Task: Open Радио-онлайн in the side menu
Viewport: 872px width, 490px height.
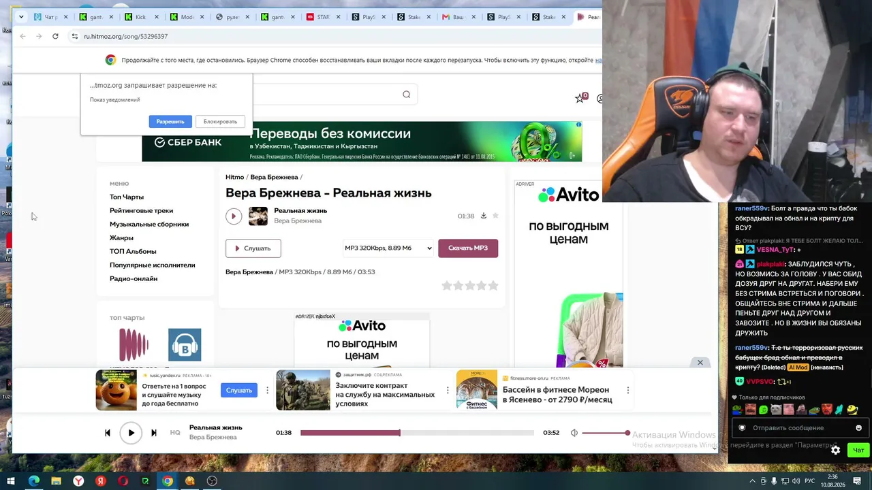Action: (134, 278)
